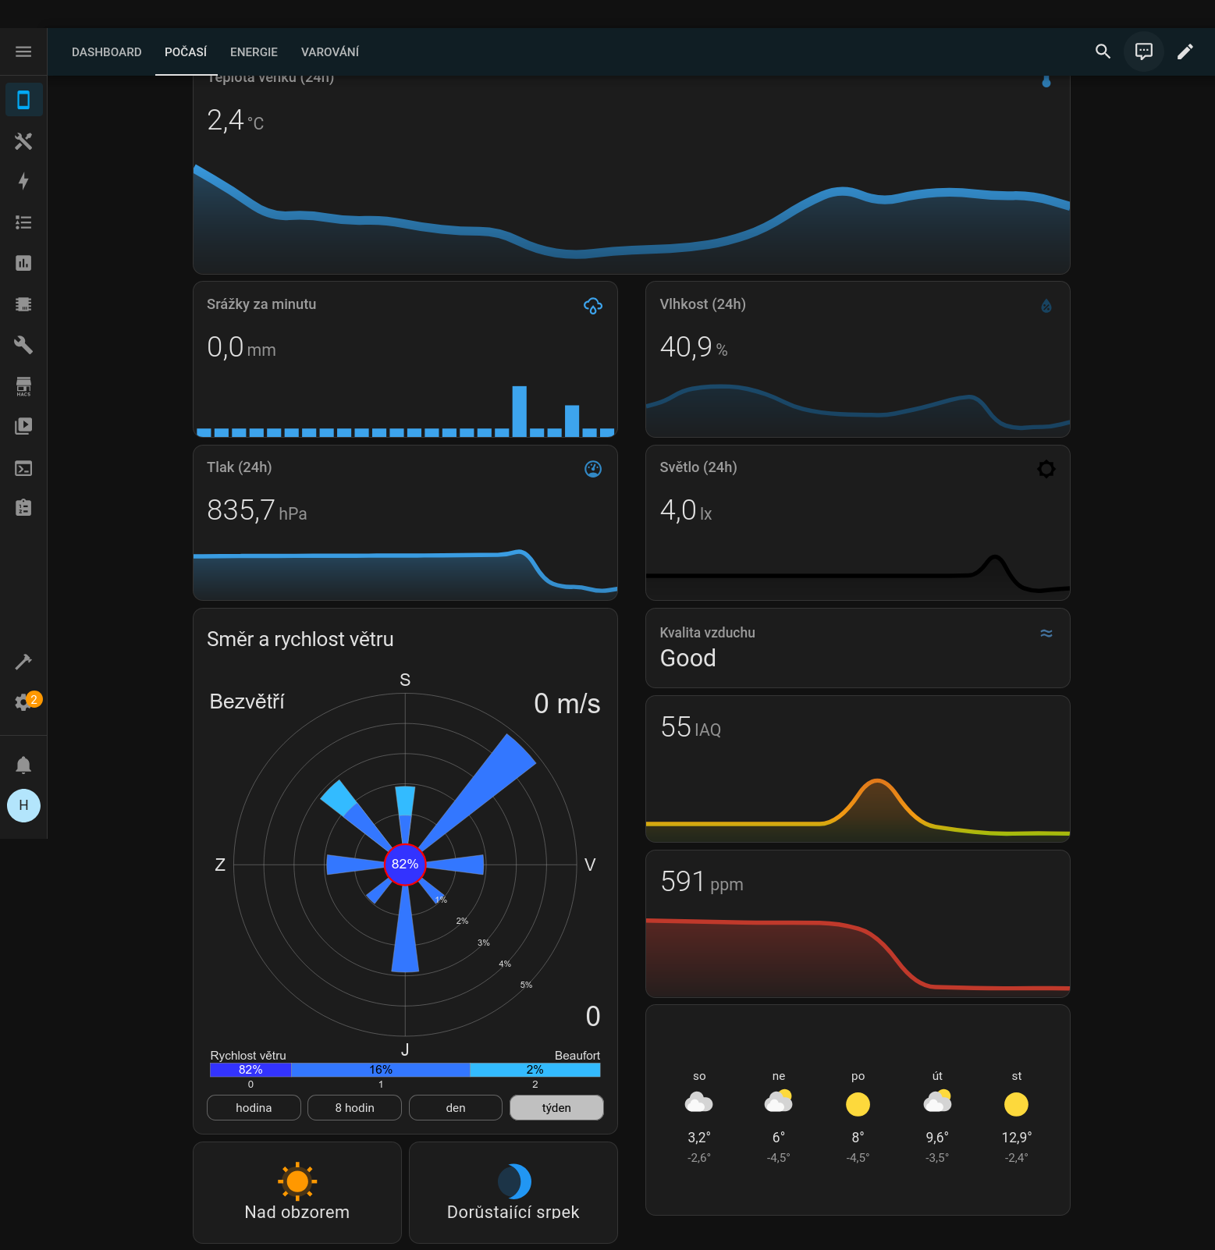Select the '8 hodin' wind period button
The image size is (1215, 1250).
354,1107
